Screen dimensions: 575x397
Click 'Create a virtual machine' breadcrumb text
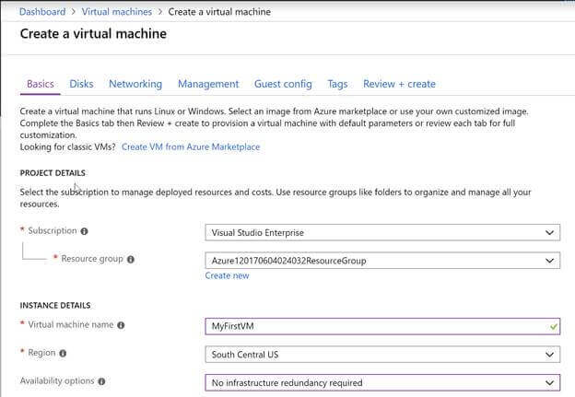tap(219, 12)
